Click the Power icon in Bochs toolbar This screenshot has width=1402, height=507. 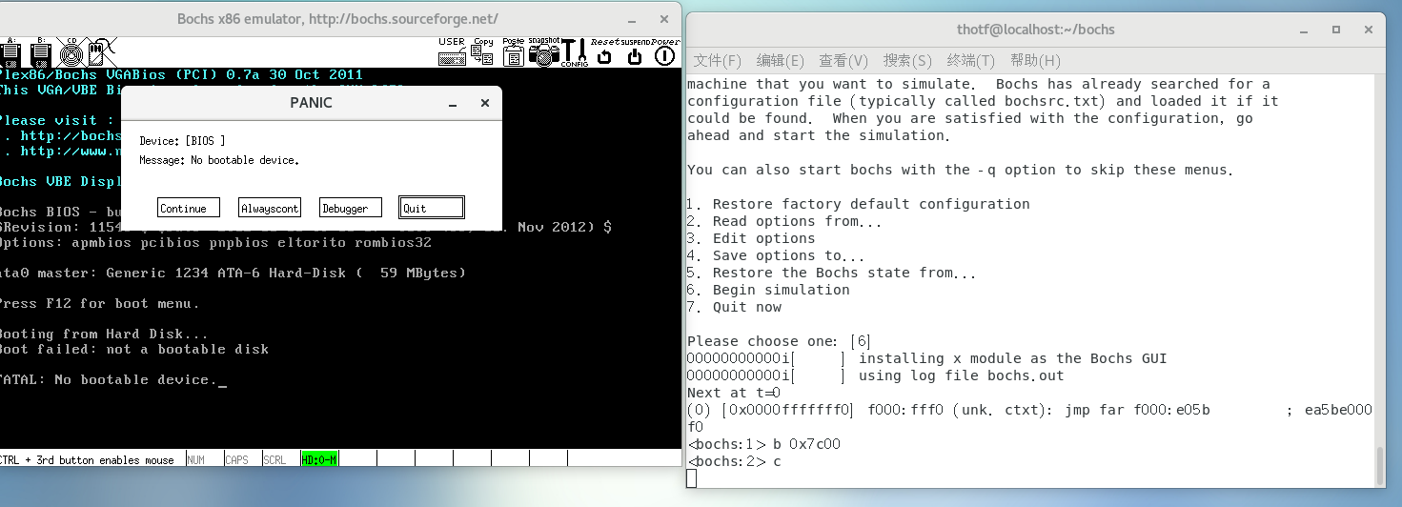tap(665, 51)
